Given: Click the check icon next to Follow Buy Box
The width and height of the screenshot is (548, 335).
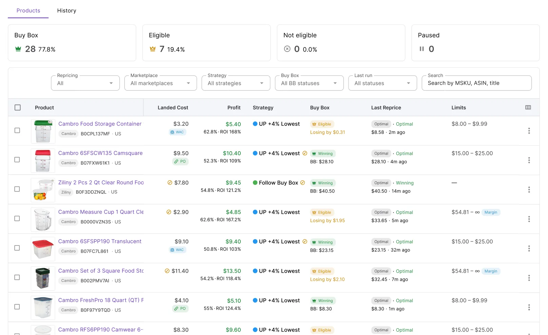Looking at the screenshot, I should (303, 183).
